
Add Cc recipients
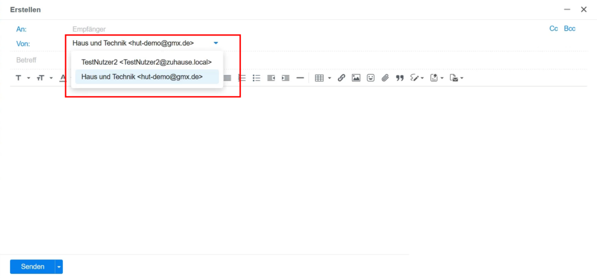pyautogui.click(x=554, y=29)
